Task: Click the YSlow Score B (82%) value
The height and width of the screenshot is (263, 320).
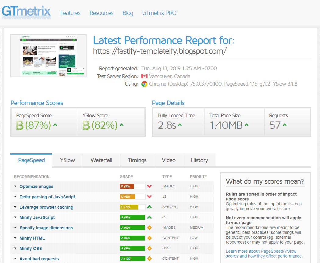Action: click(100, 125)
